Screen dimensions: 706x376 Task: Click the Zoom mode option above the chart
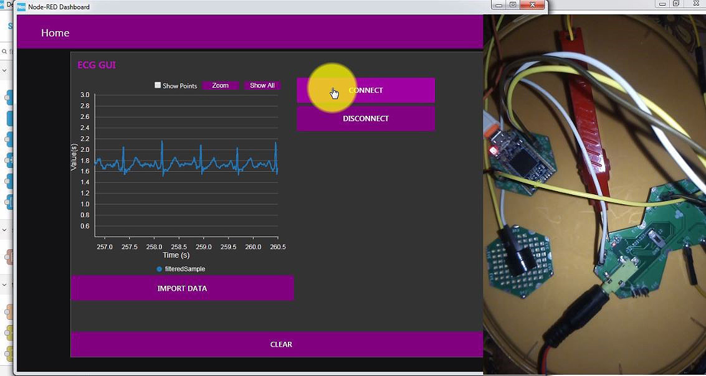[x=220, y=85]
